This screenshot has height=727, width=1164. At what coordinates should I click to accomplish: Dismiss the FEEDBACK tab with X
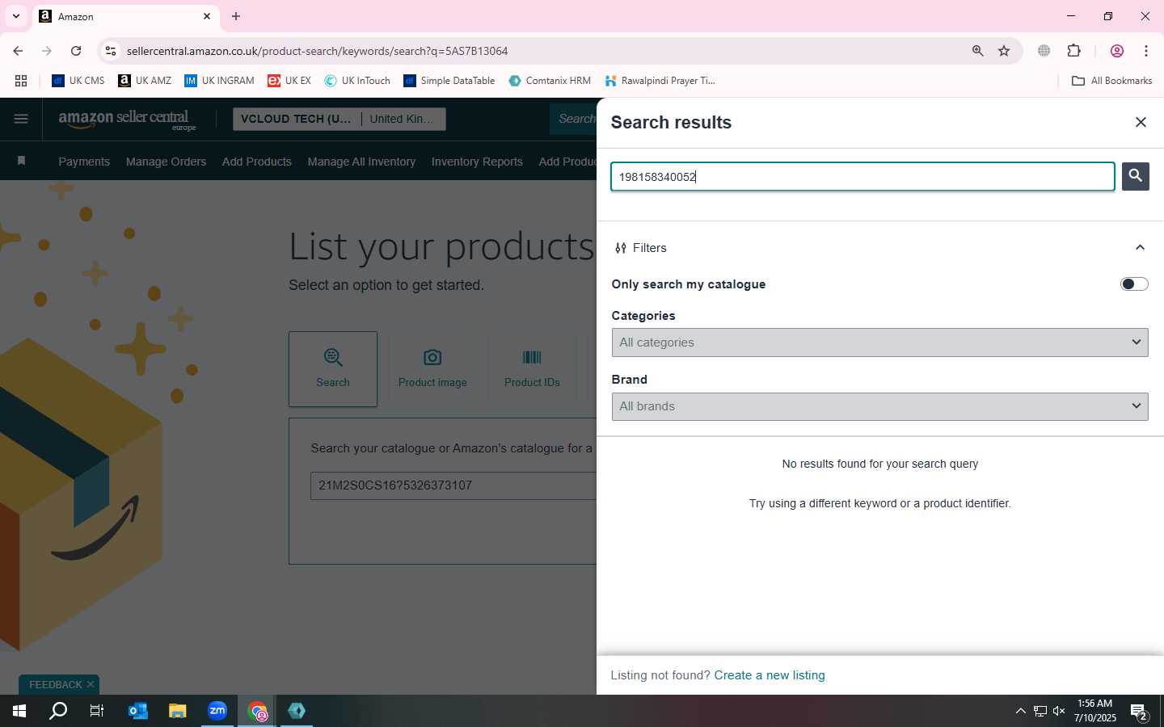coord(91,684)
